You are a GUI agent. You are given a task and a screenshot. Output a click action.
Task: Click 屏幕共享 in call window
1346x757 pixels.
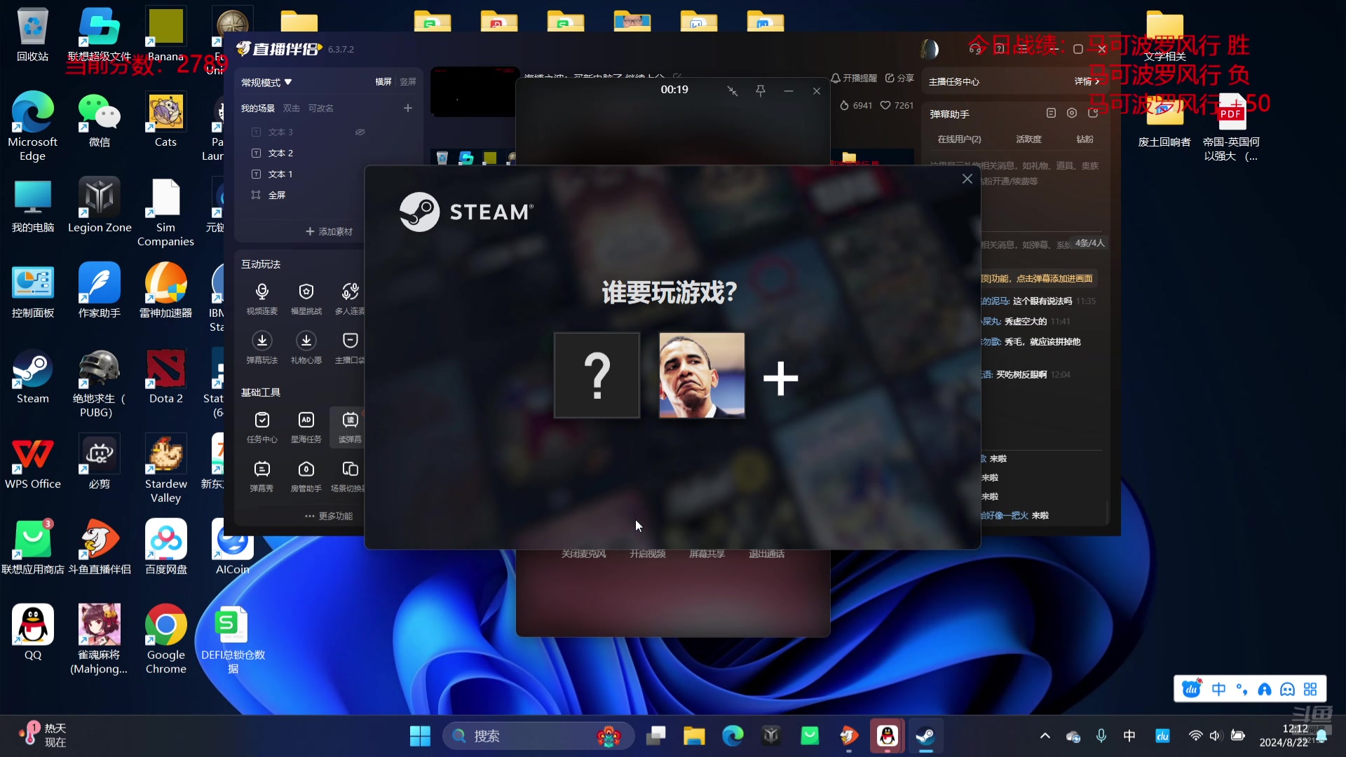click(707, 554)
